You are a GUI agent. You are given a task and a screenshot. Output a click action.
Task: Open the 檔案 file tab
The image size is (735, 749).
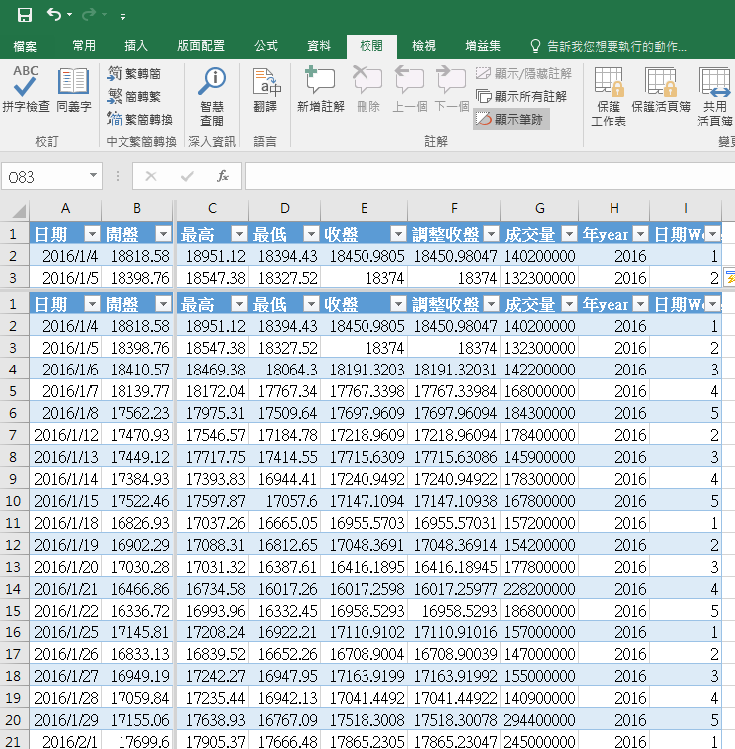25,46
